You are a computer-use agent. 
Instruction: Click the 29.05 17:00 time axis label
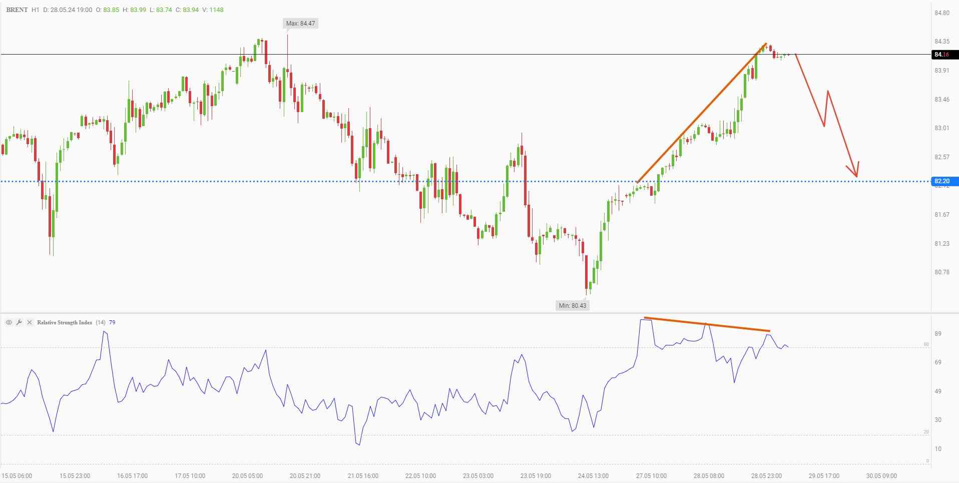[824, 476]
